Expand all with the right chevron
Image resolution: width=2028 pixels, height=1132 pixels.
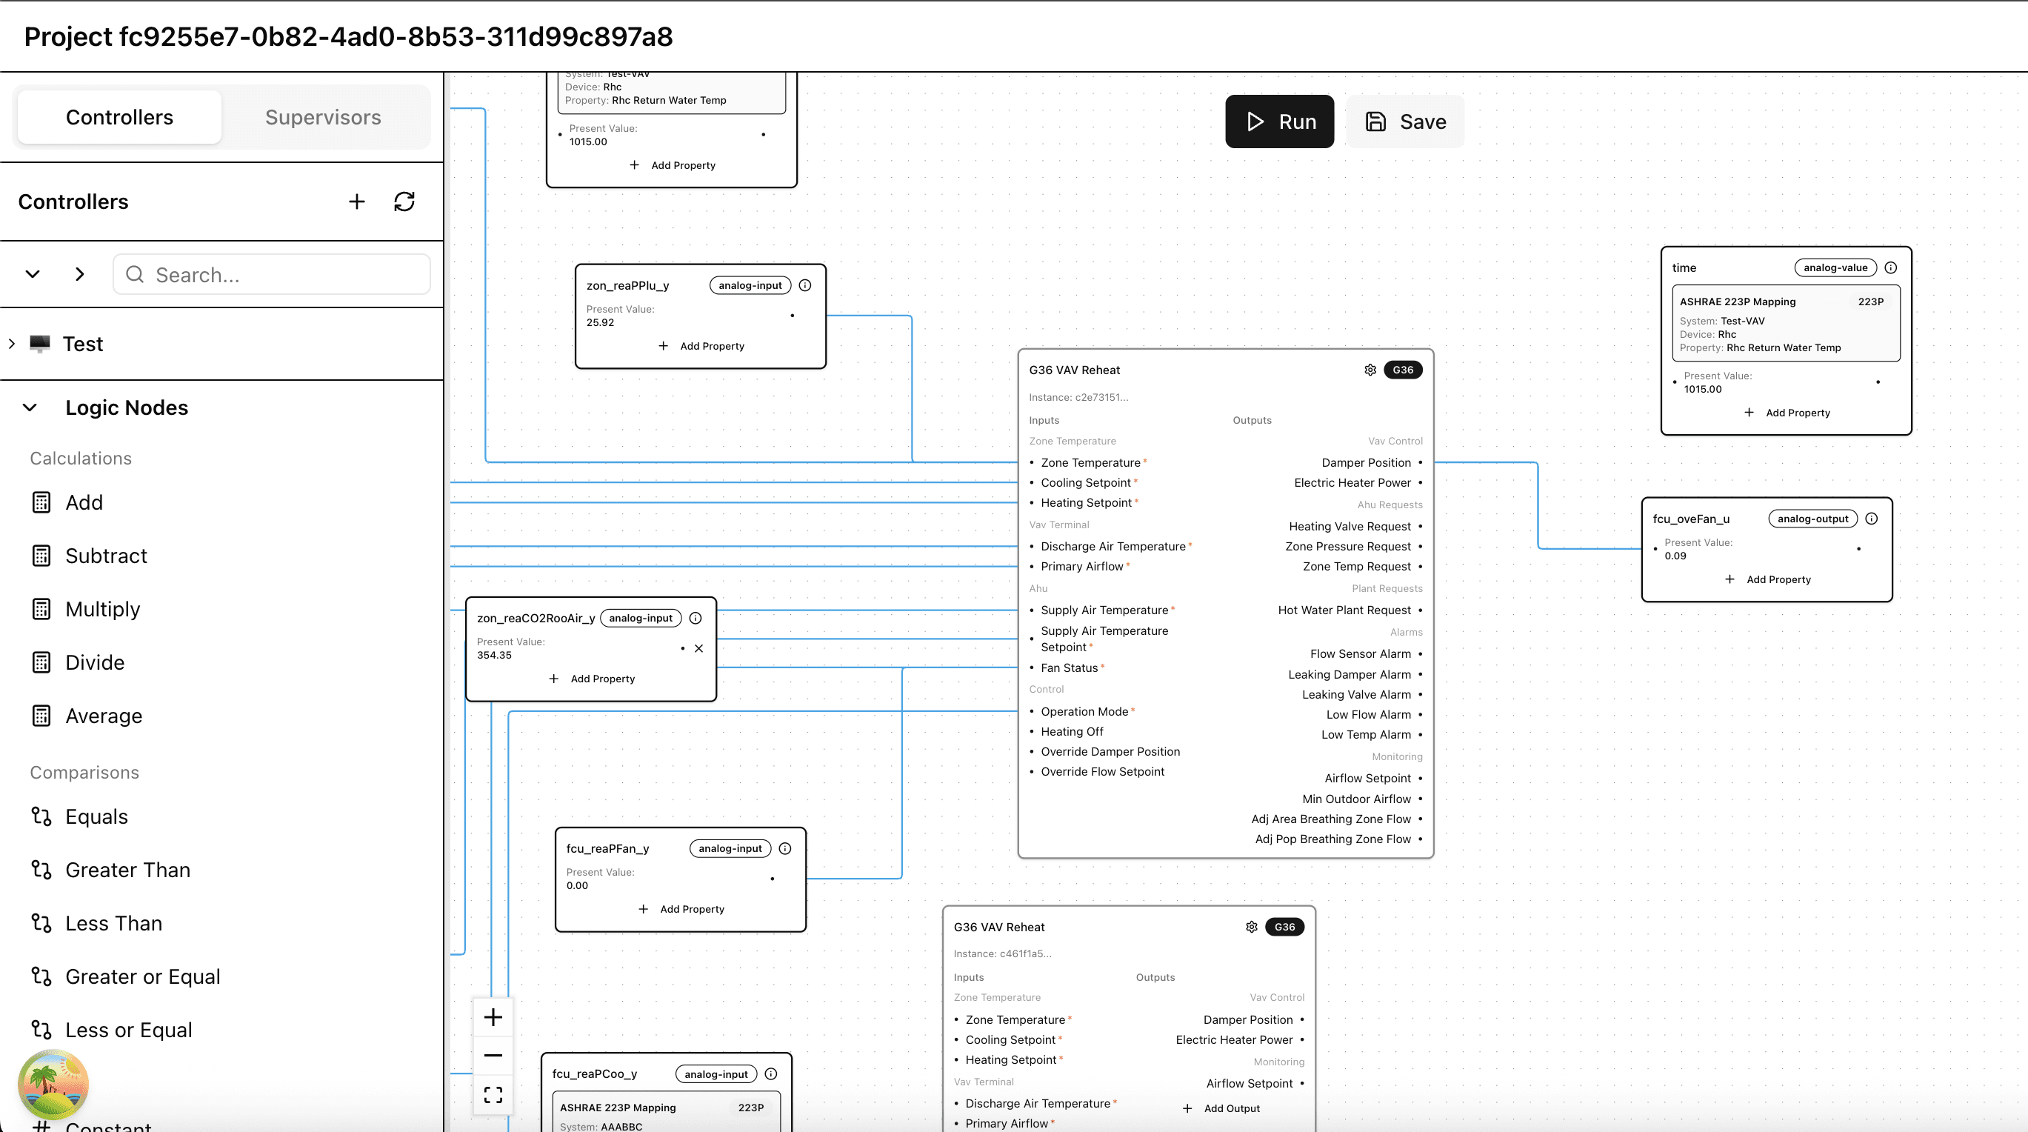79,274
